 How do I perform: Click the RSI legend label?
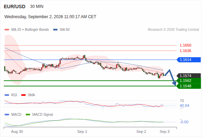tap(14, 95)
